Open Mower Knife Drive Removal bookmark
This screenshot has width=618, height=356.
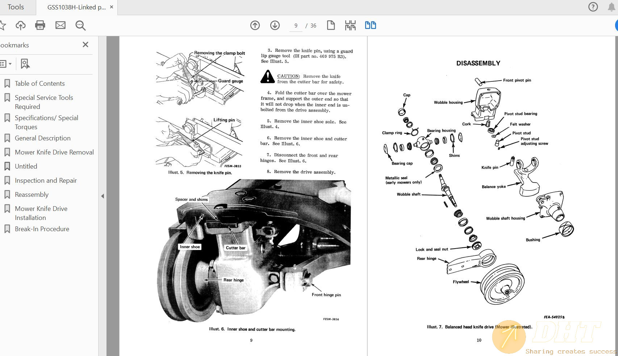point(54,152)
